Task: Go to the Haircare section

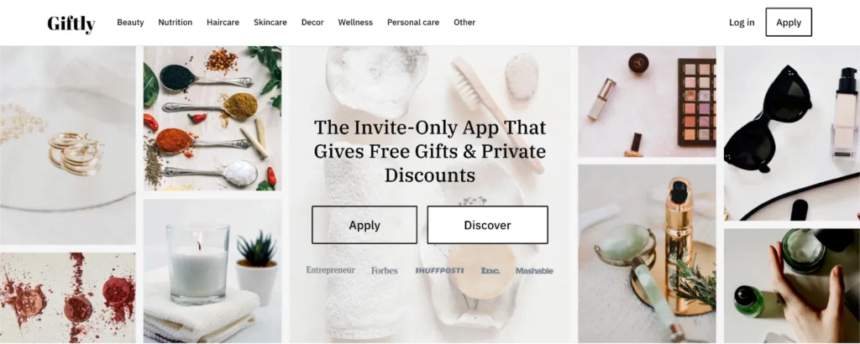Action: 223,23
